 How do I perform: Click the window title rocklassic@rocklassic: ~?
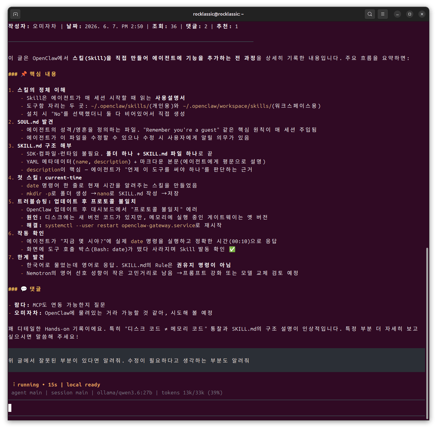point(218,14)
